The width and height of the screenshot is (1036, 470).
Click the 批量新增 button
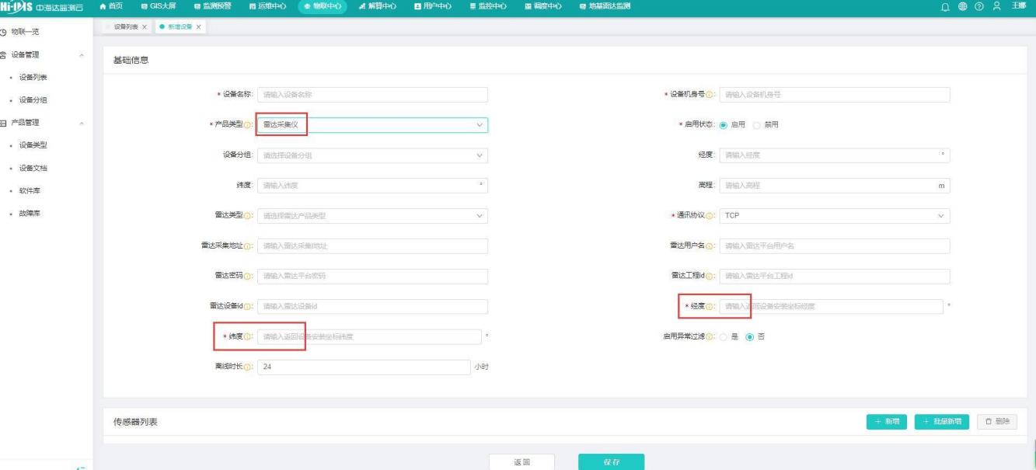(x=941, y=421)
